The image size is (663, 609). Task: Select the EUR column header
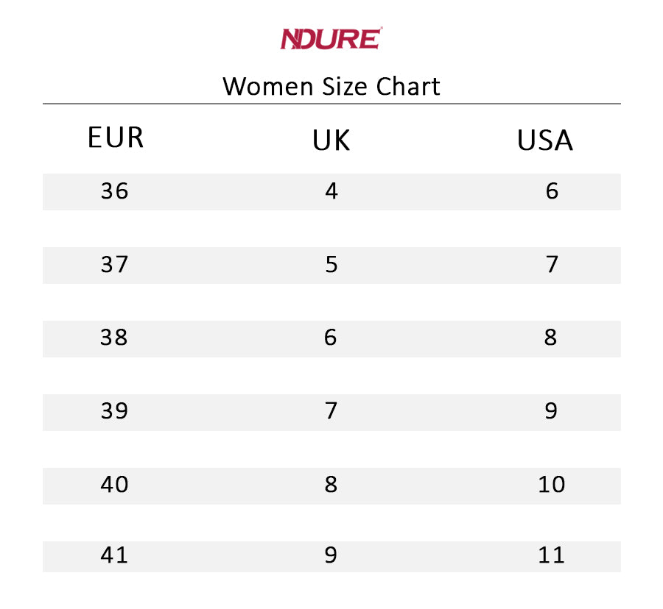click(x=115, y=138)
